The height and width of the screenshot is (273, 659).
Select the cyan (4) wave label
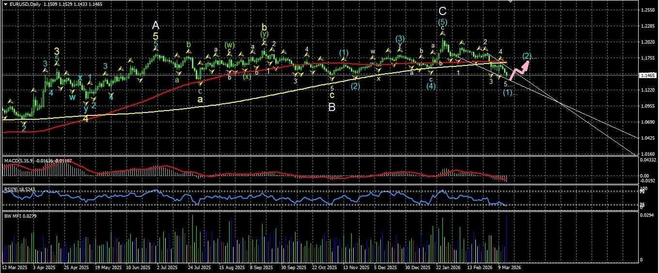431,86
